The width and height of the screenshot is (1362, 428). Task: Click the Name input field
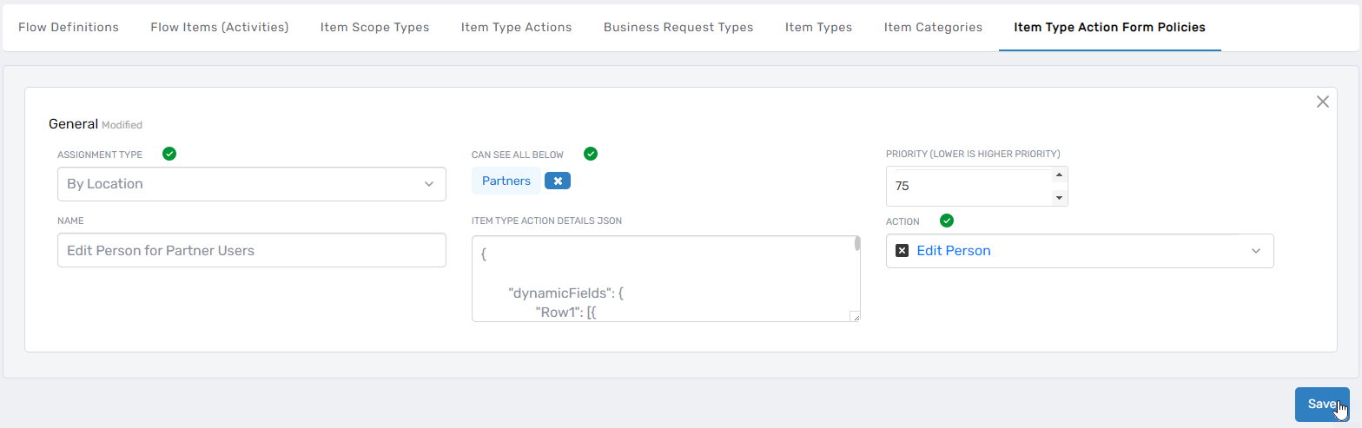coord(251,250)
